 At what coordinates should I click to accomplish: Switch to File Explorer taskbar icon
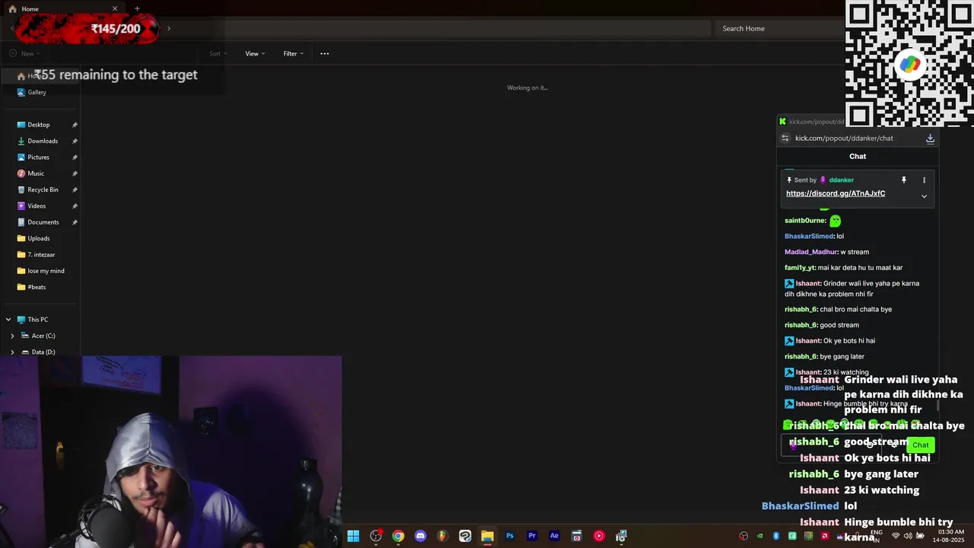(x=487, y=536)
